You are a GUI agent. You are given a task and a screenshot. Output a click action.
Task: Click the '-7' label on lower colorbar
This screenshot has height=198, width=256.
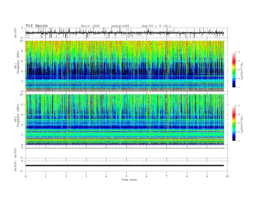[238, 141]
